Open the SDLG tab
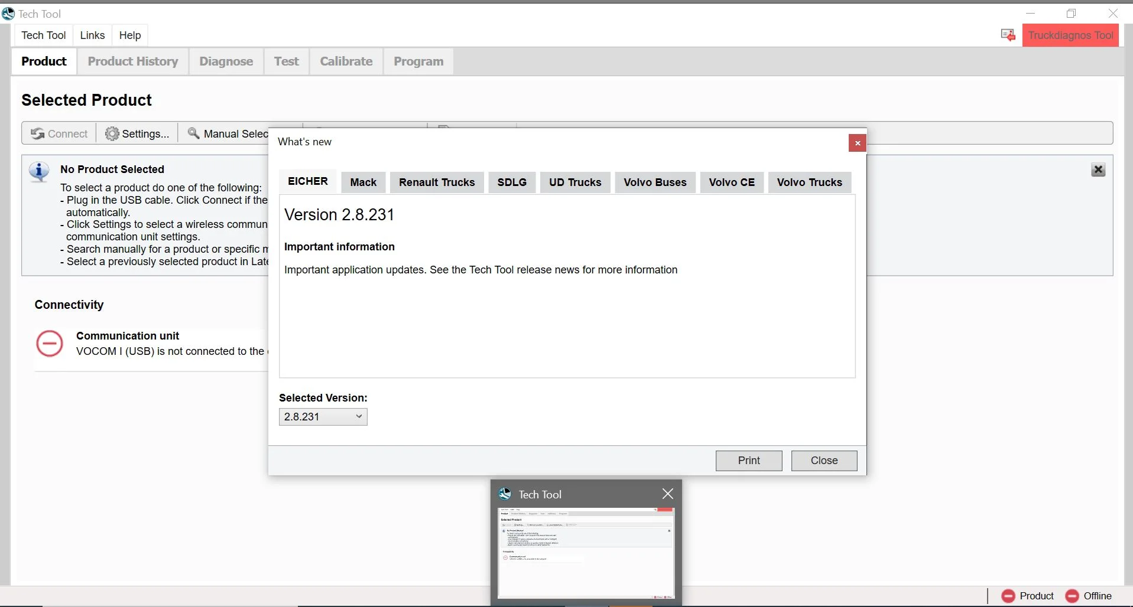The width and height of the screenshot is (1133, 607). (x=512, y=182)
